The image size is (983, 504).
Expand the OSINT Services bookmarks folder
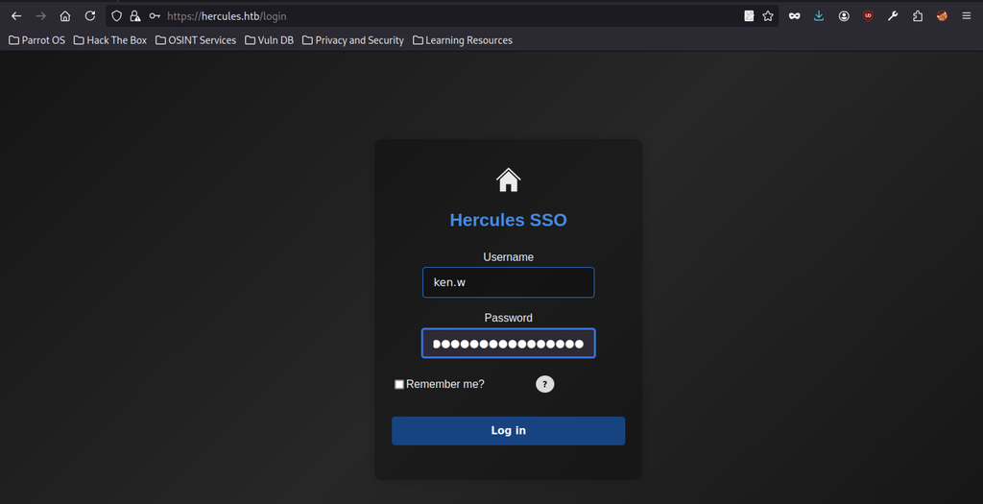pyautogui.click(x=196, y=40)
